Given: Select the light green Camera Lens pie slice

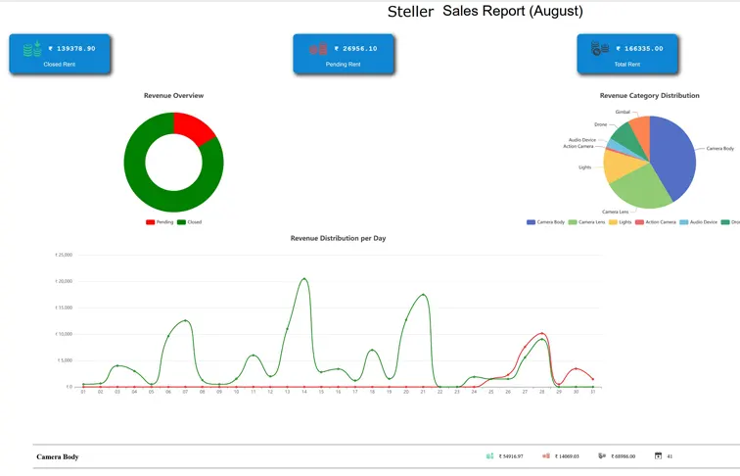Looking at the screenshot, I should [642, 188].
